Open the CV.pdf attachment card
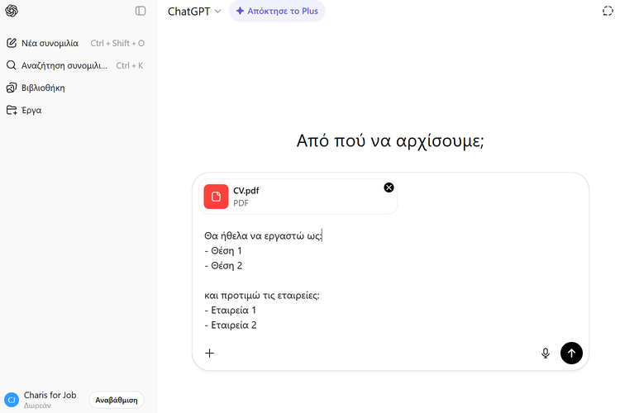Screen dimensions: 620x413 click(x=298, y=197)
